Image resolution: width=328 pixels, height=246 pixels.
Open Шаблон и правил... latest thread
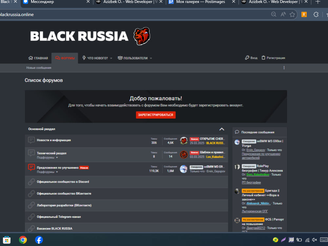tap(212, 152)
